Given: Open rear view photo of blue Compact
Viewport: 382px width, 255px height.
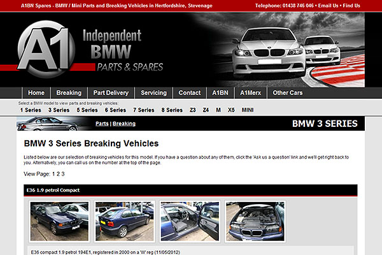Looking at the screenshot, I should click(x=125, y=221).
